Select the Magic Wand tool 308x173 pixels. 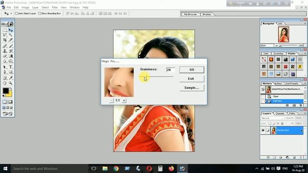[11, 35]
